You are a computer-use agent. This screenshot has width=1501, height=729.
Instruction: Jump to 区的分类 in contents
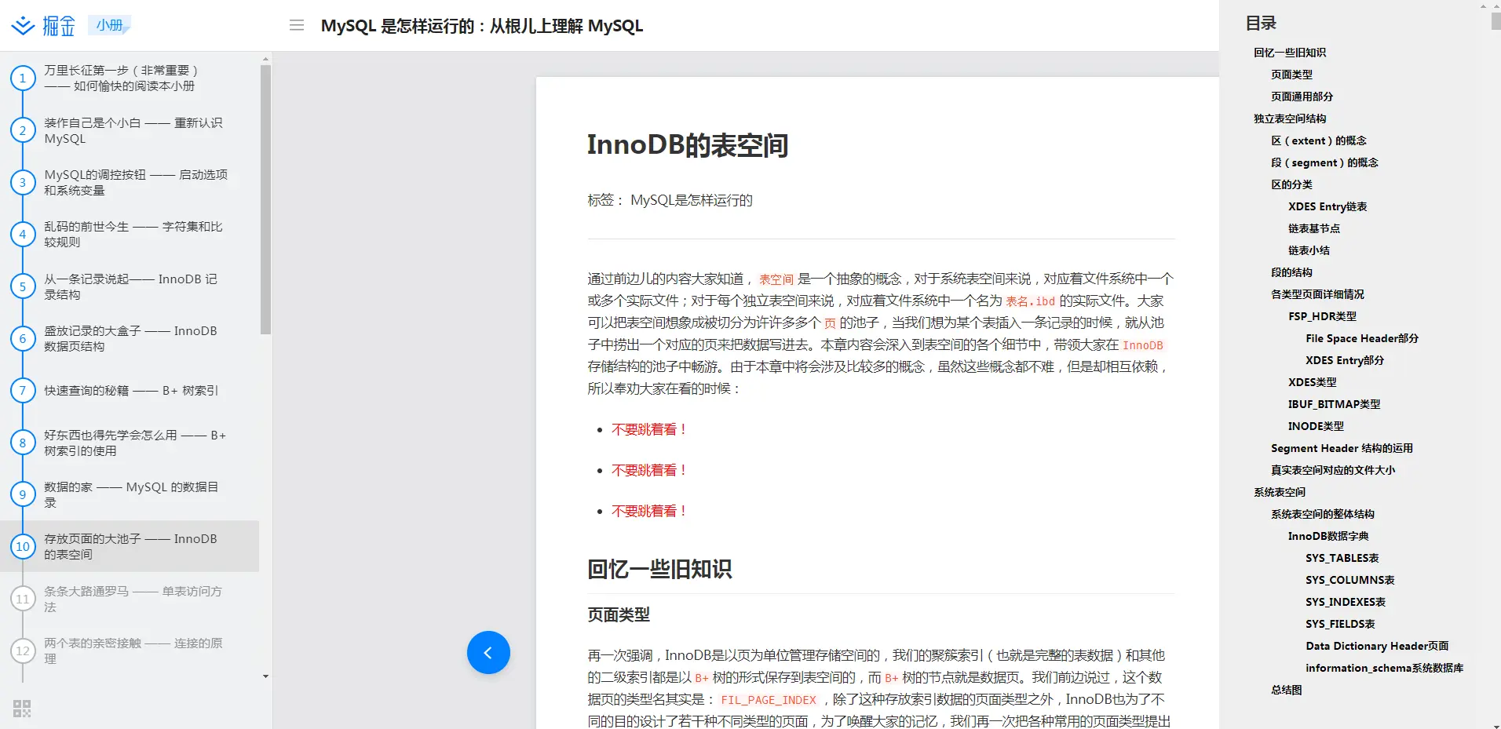pos(1291,184)
